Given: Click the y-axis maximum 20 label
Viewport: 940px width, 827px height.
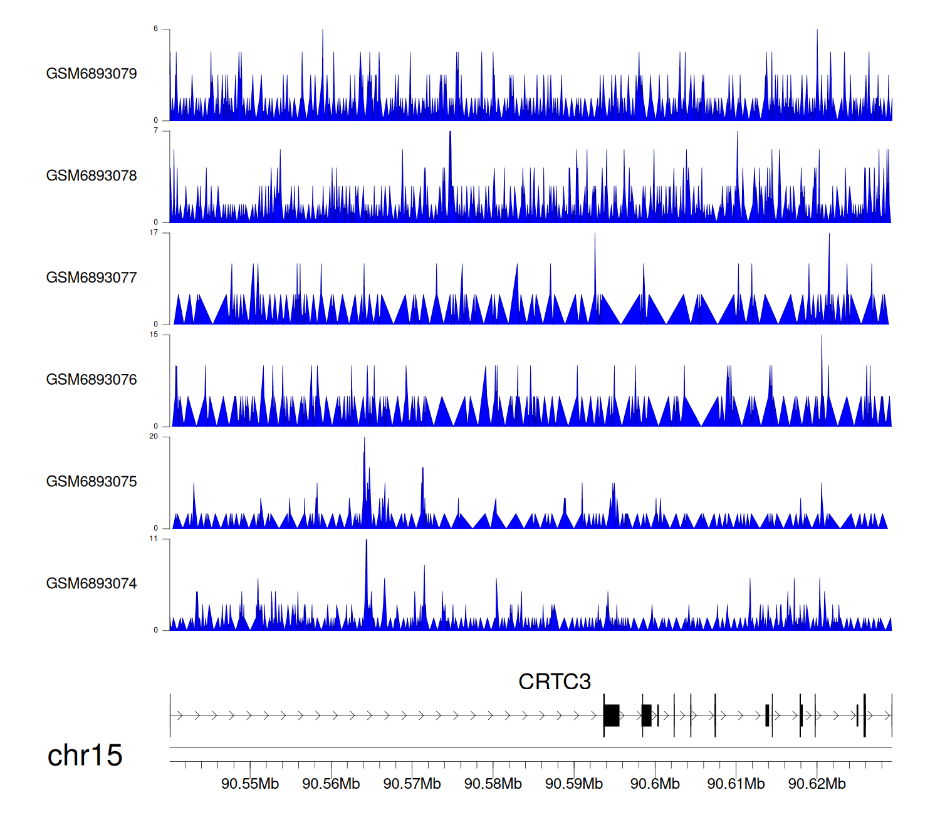Looking at the screenshot, I should pos(154,437).
